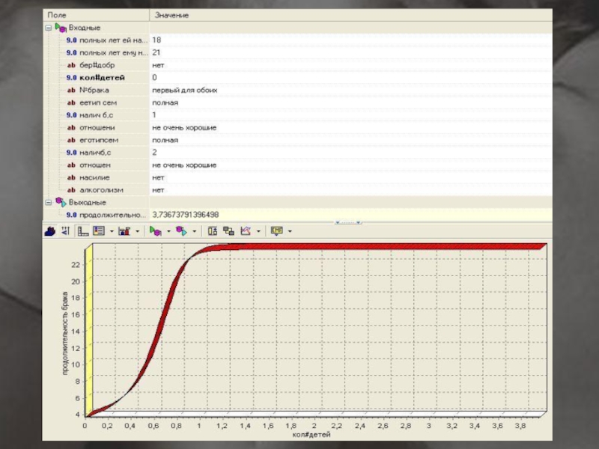The width and height of the screenshot is (599, 449).
Task: Click the sort arrows toolbar icon
Action: pyautogui.click(x=65, y=231)
